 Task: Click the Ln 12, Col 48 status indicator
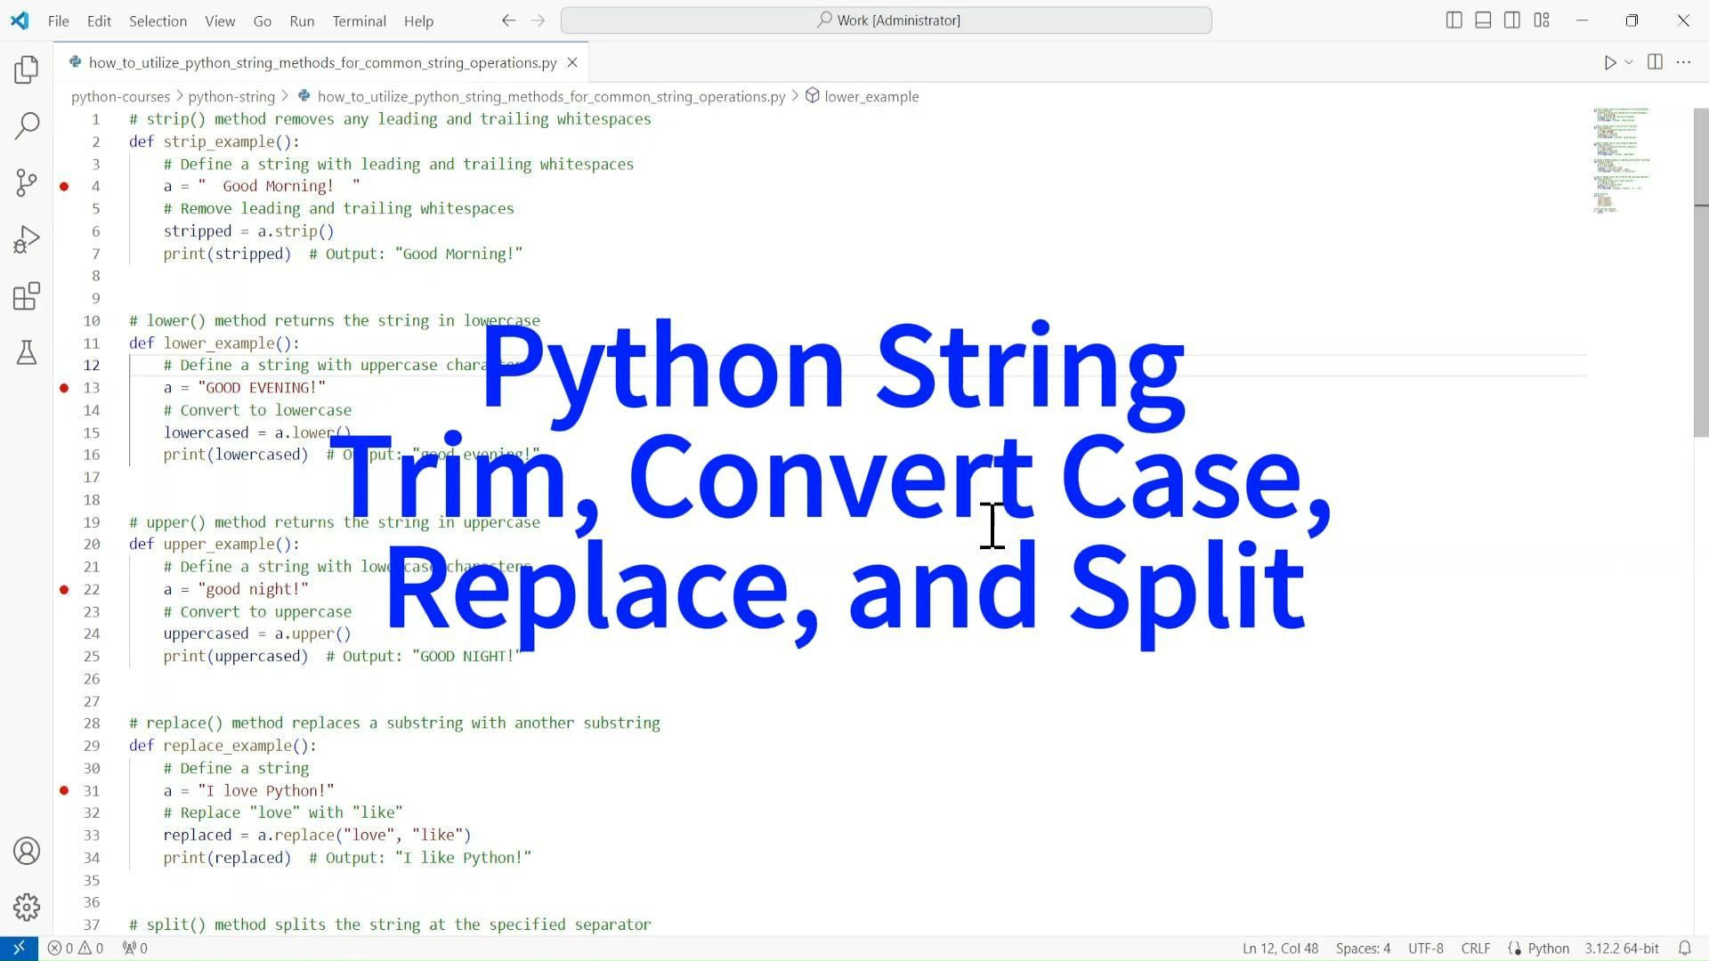pyautogui.click(x=1280, y=949)
